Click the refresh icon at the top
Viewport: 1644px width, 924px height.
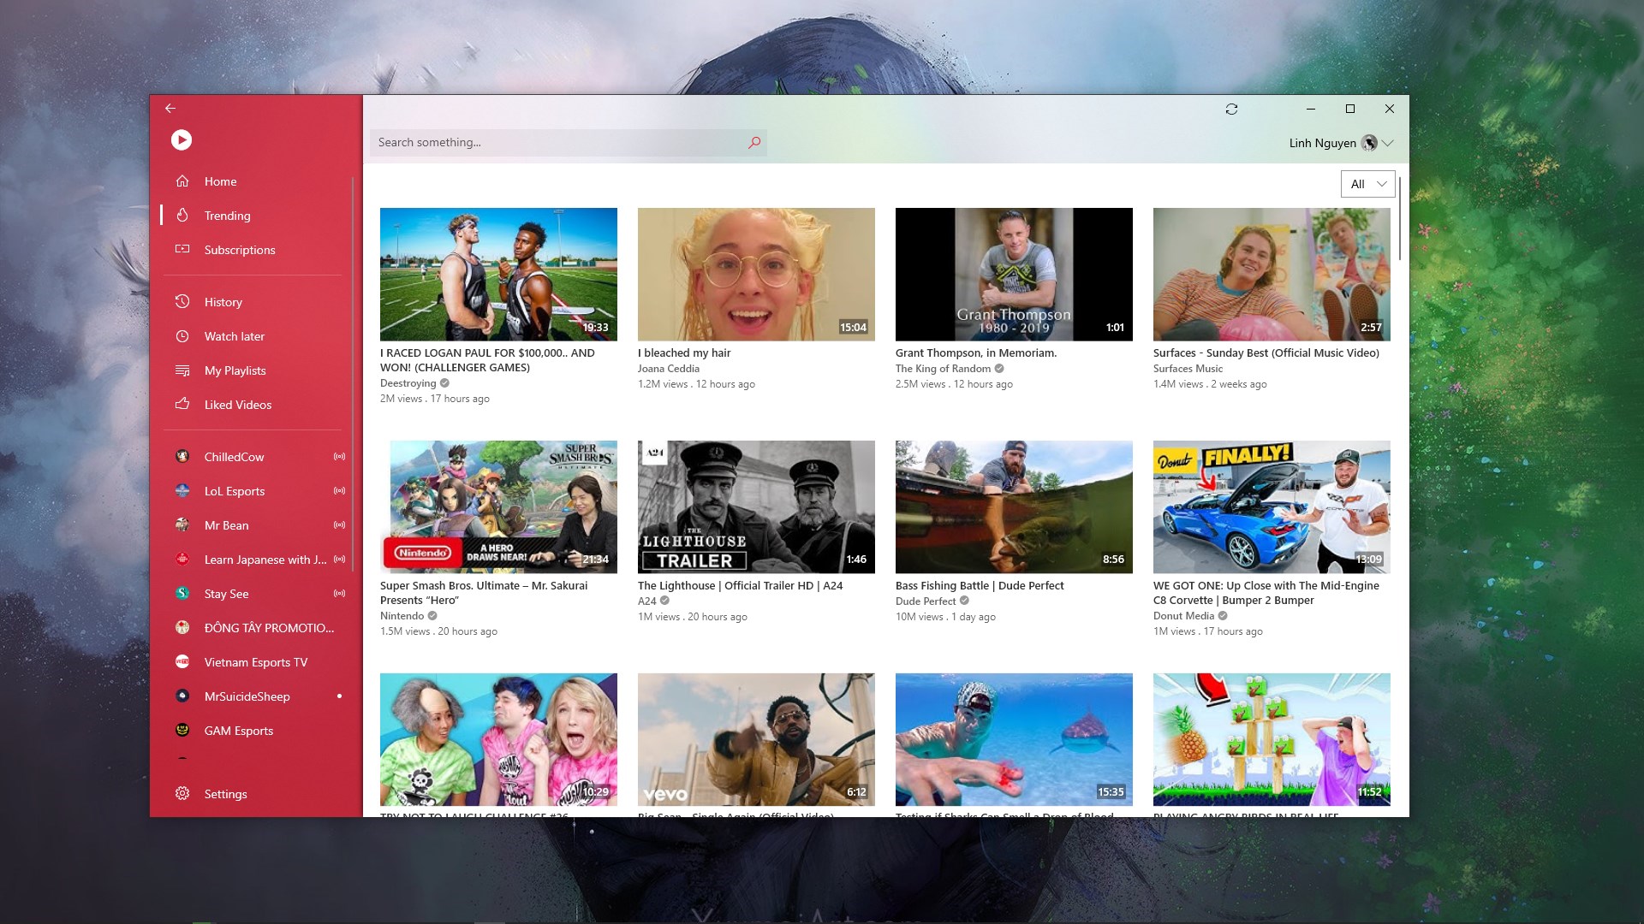1231,109
